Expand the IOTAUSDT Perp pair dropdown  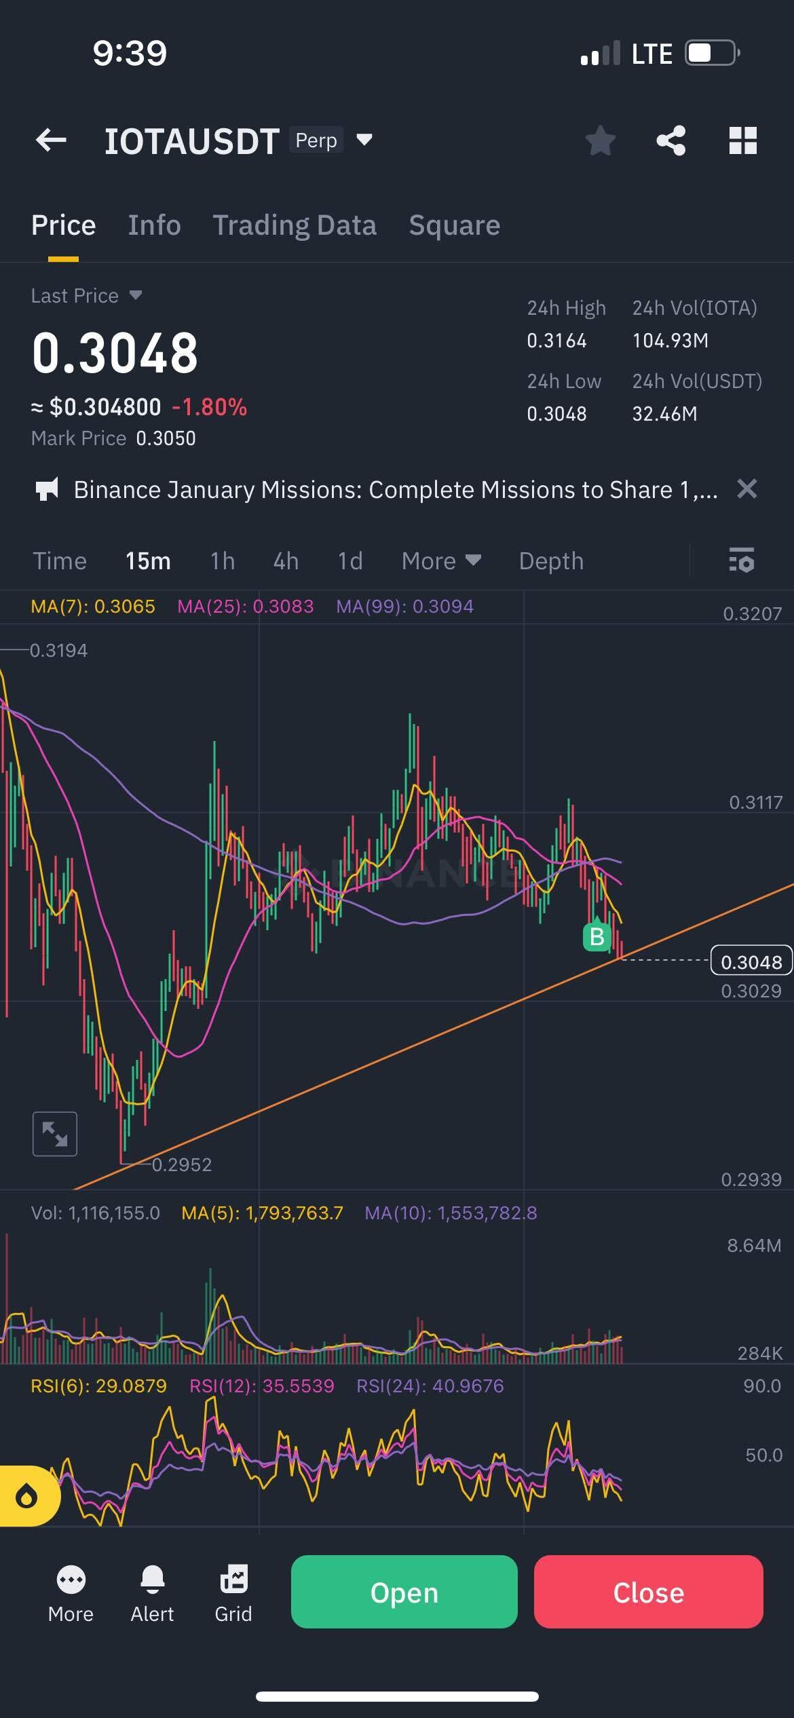click(x=364, y=140)
